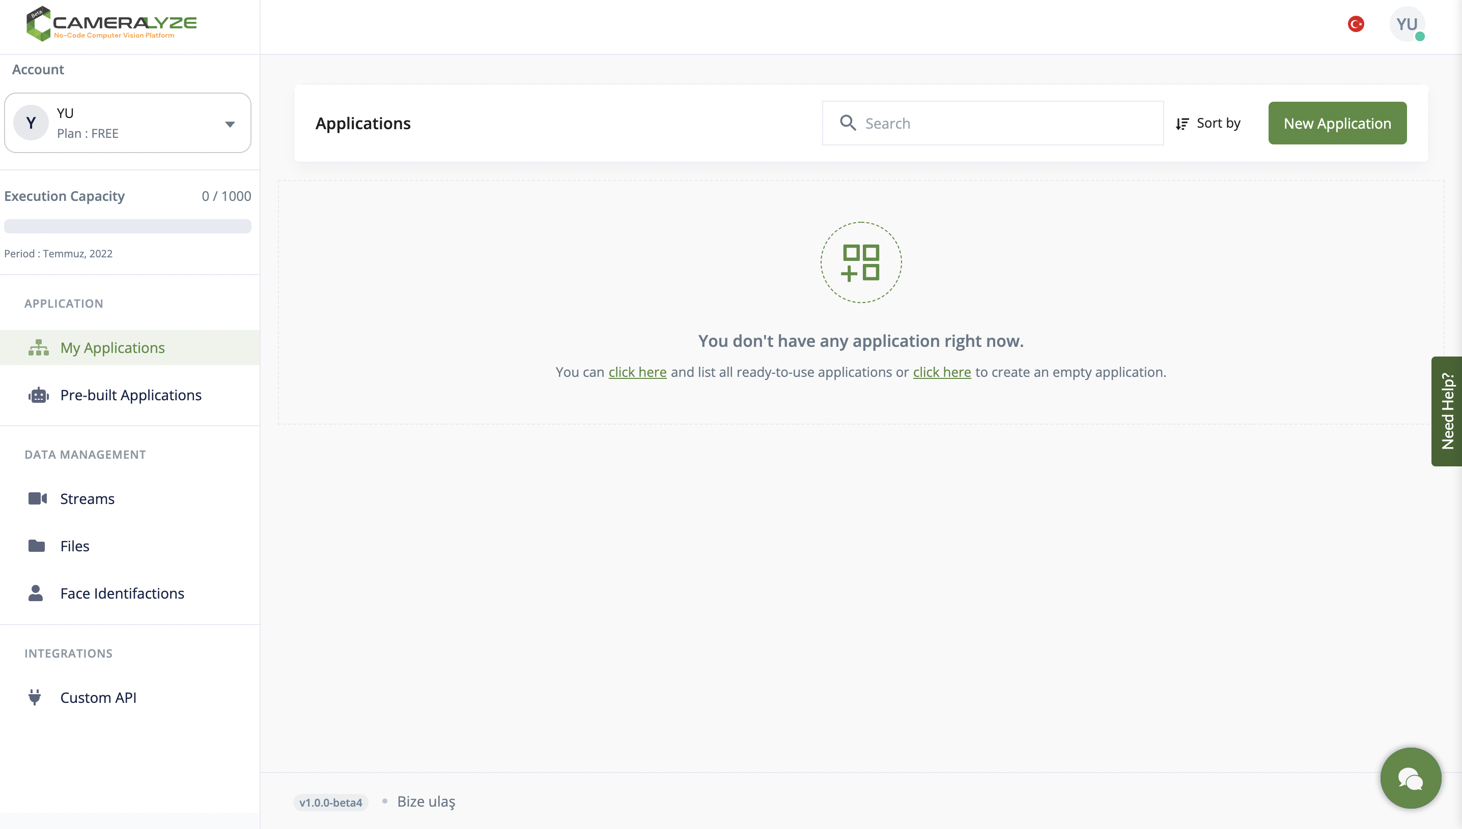Expand the account plan dropdown
1462x829 pixels.
point(230,123)
